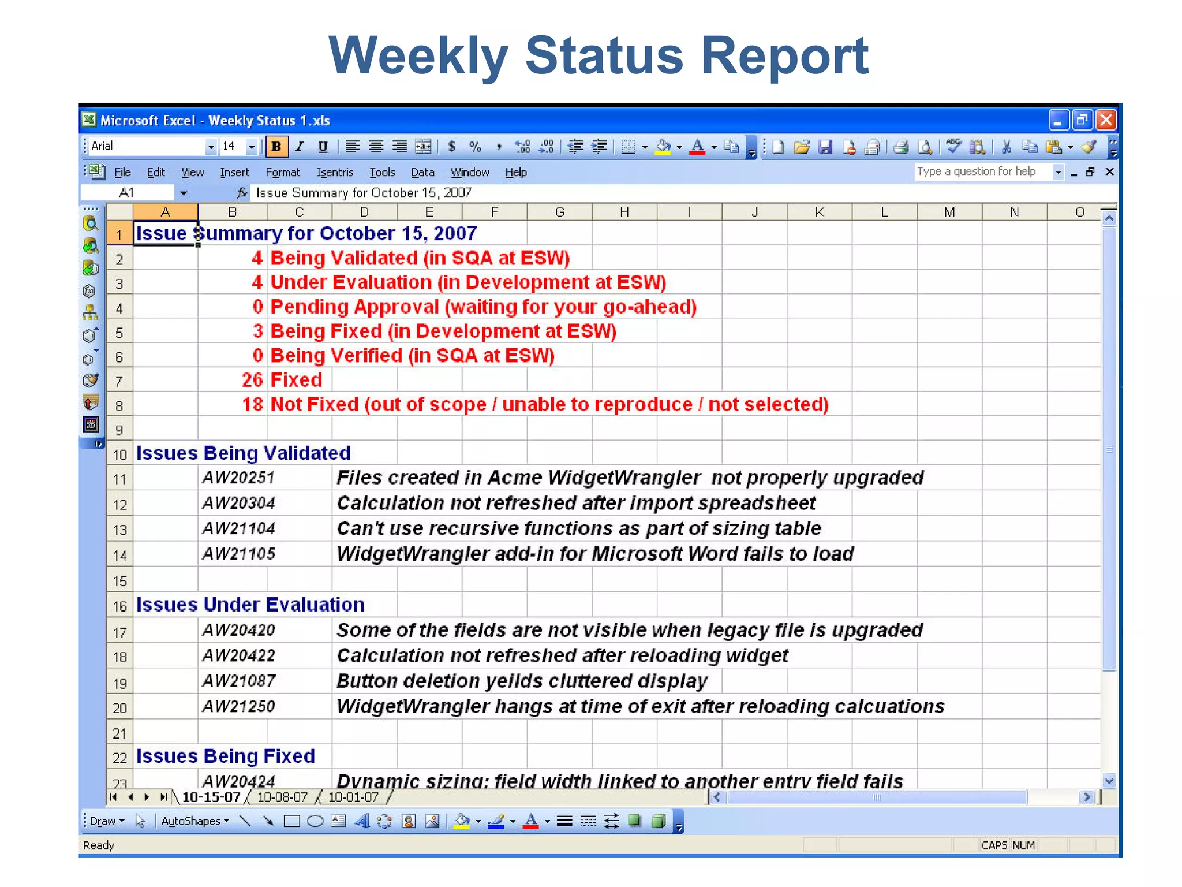Run the Spelling check icon
The width and height of the screenshot is (1182, 887).
(953, 147)
